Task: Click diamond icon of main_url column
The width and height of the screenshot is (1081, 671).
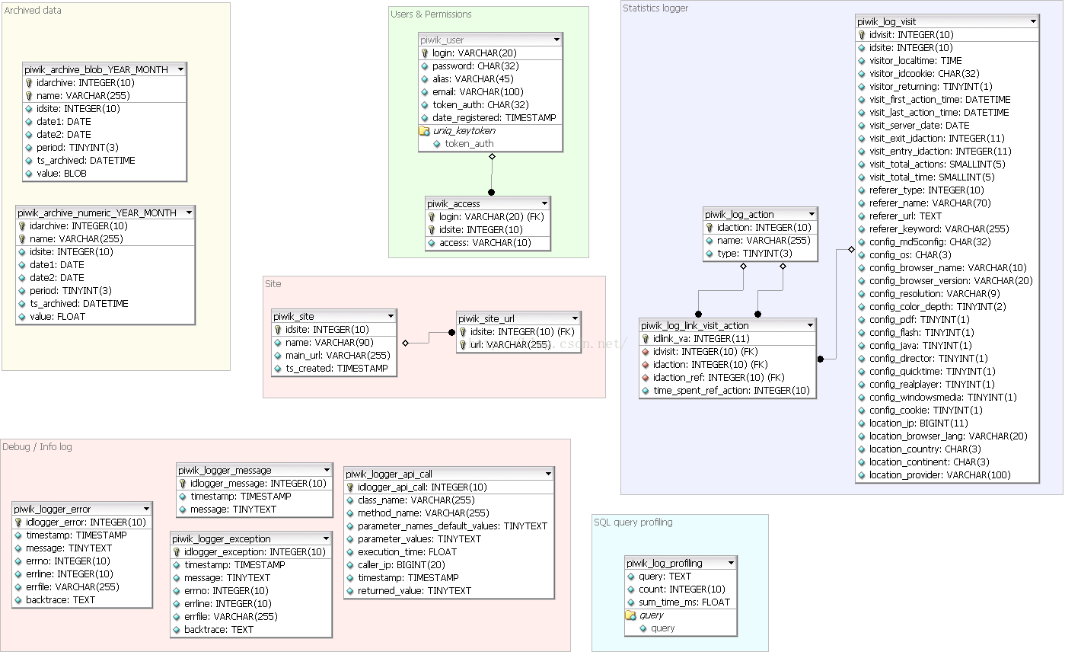Action: click(x=278, y=356)
